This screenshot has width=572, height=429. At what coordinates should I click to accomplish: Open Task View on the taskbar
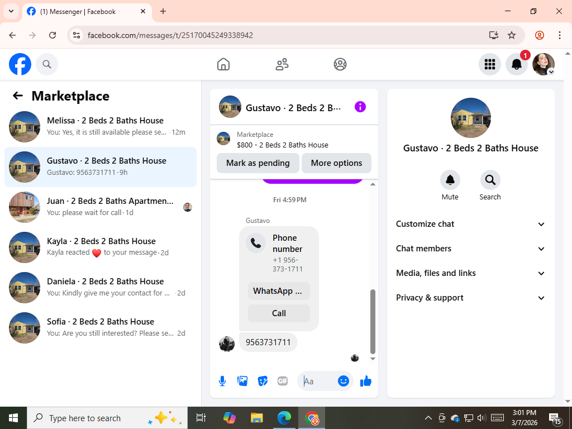click(201, 418)
